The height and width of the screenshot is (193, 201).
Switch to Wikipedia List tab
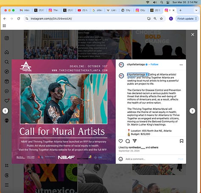pos(112,10)
